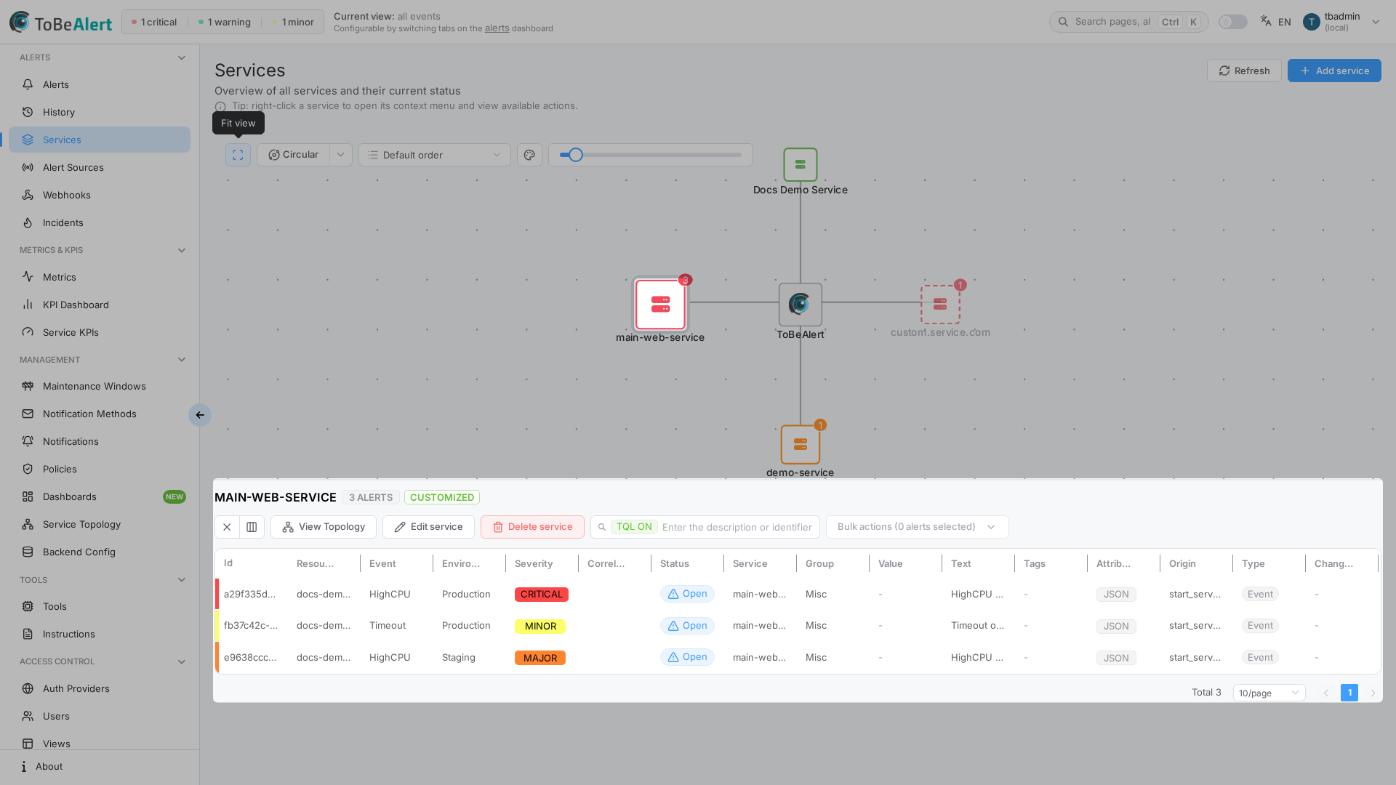The width and height of the screenshot is (1396, 785).
Task: Open the Circular layout dropdown arrow
Action: pyautogui.click(x=341, y=155)
